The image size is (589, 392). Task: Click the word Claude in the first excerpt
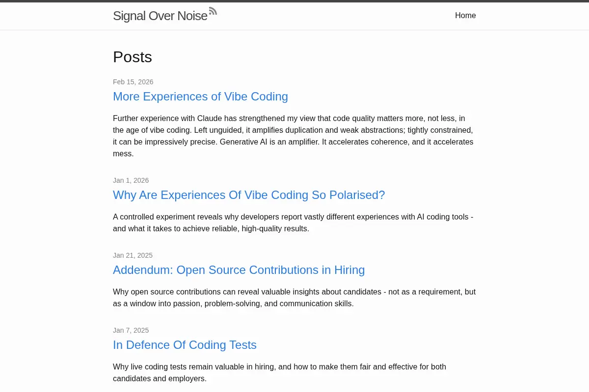[x=210, y=118]
